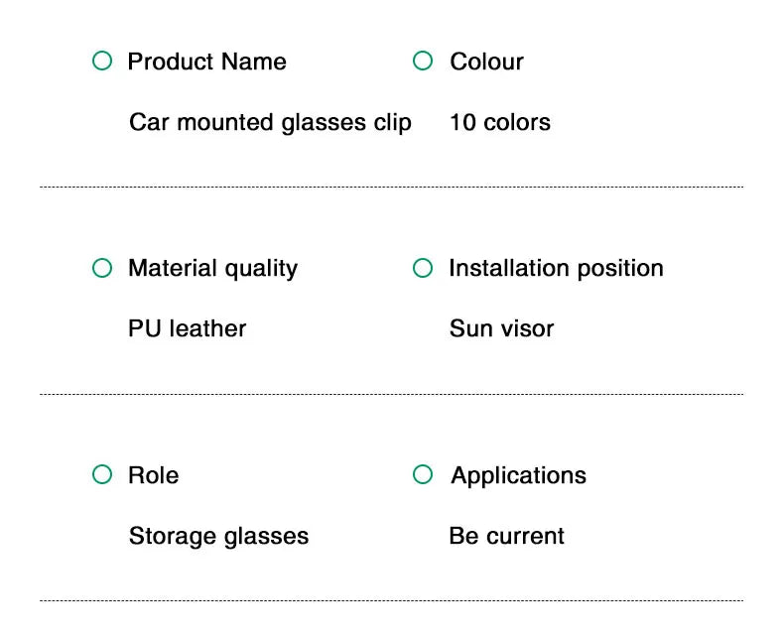This screenshot has height=637, width=784.
Task: Click the Product Name heading
Action: pos(206,62)
